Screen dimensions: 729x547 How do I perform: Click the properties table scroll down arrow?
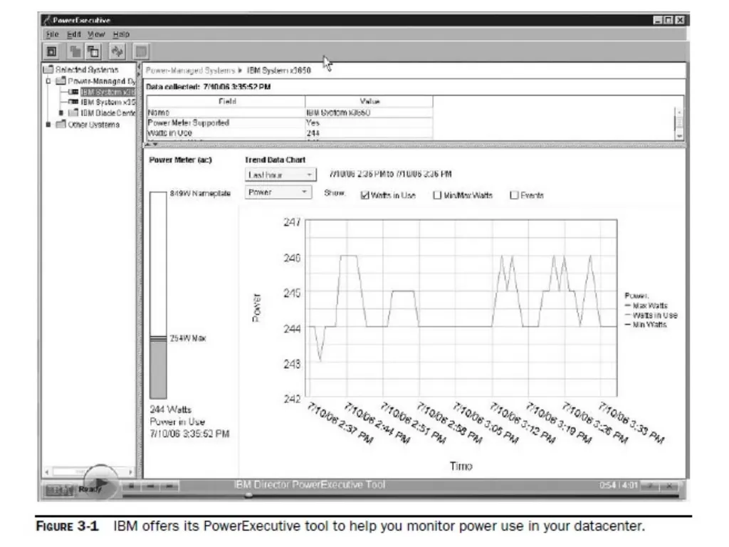coord(679,135)
